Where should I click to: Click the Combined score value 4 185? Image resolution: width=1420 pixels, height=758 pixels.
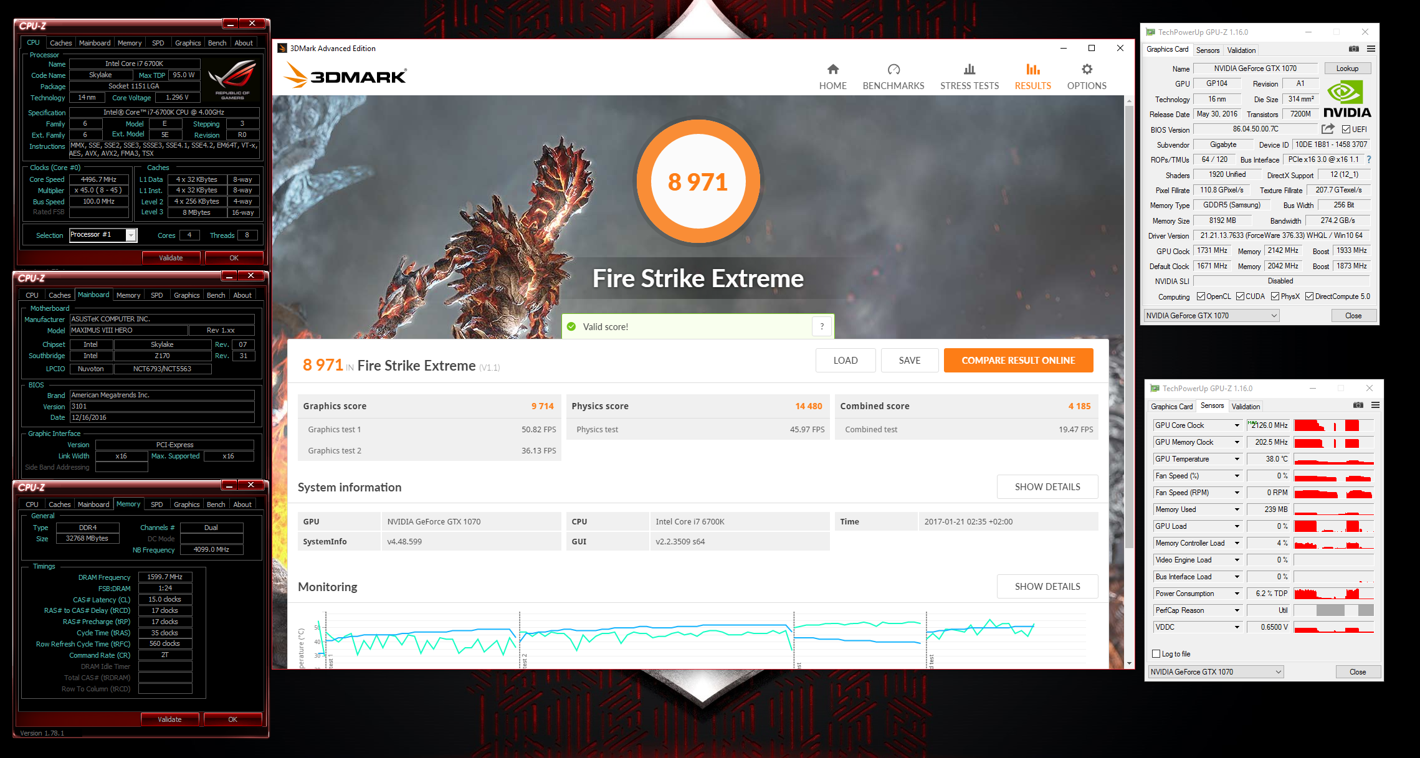click(x=1079, y=406)
